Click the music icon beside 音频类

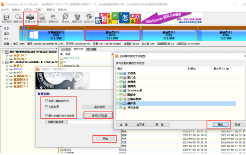click(x=124, y=82)
